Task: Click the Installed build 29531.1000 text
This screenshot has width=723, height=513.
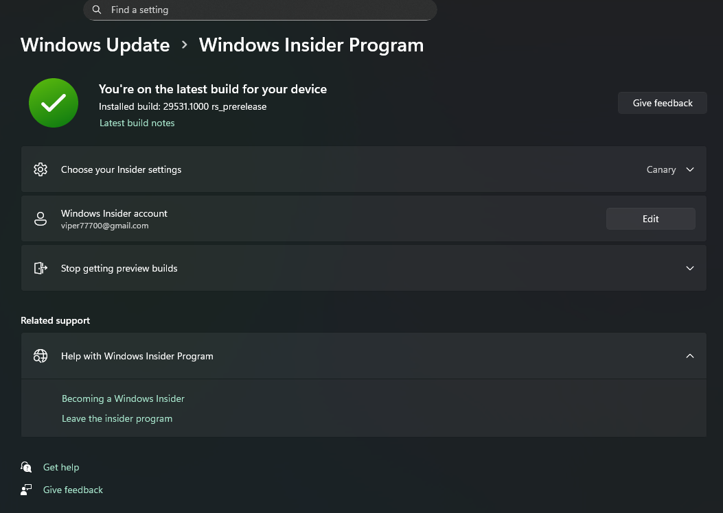Action: [183, 106]
